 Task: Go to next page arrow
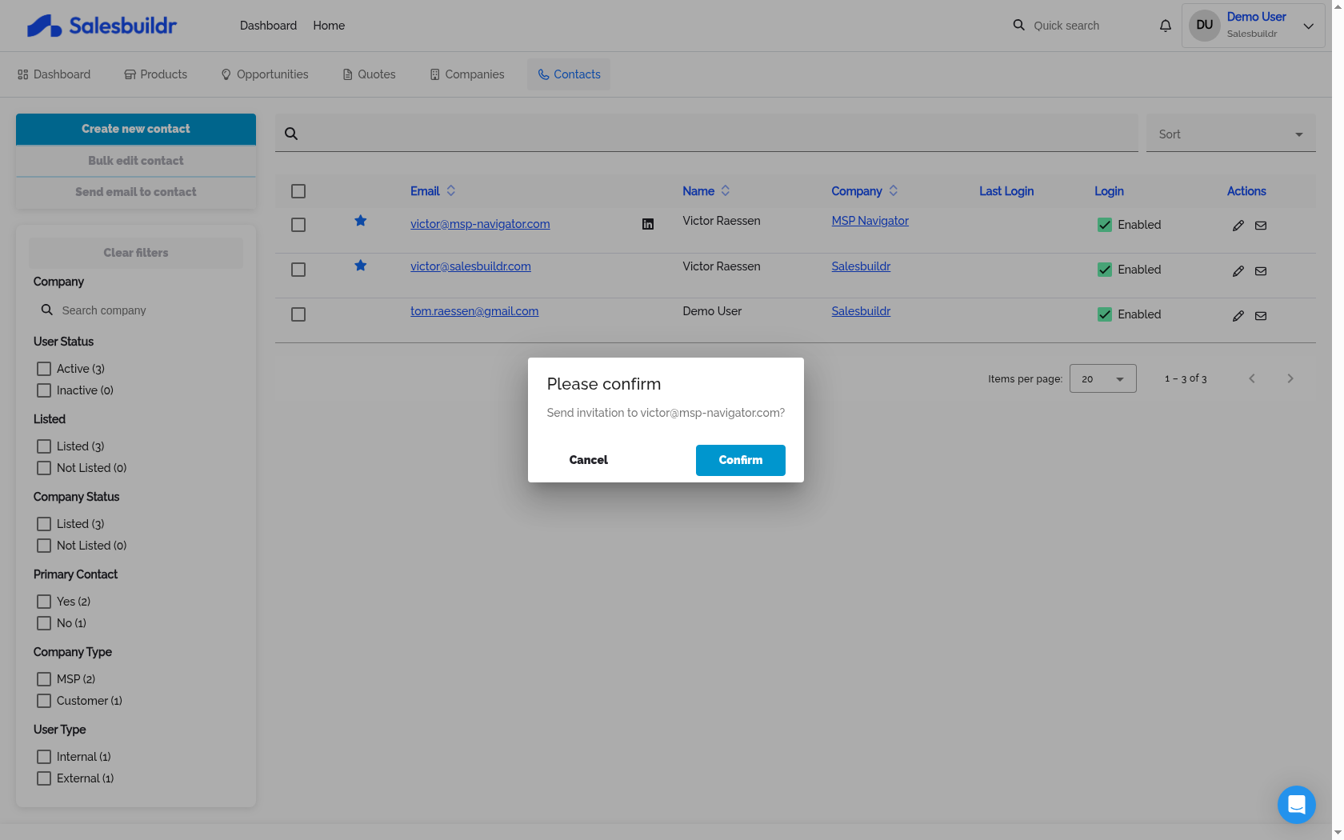click(1290, 378)
